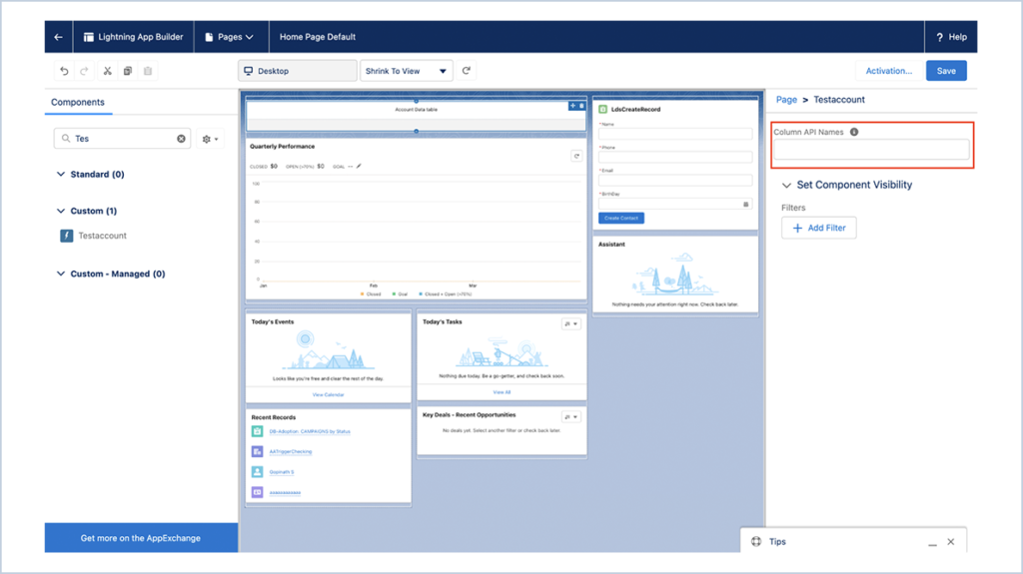The height and width of the screenshot is (574, 1023).
Task: Click the Lightning App Builder icon
Action: [x=89, y=37]
